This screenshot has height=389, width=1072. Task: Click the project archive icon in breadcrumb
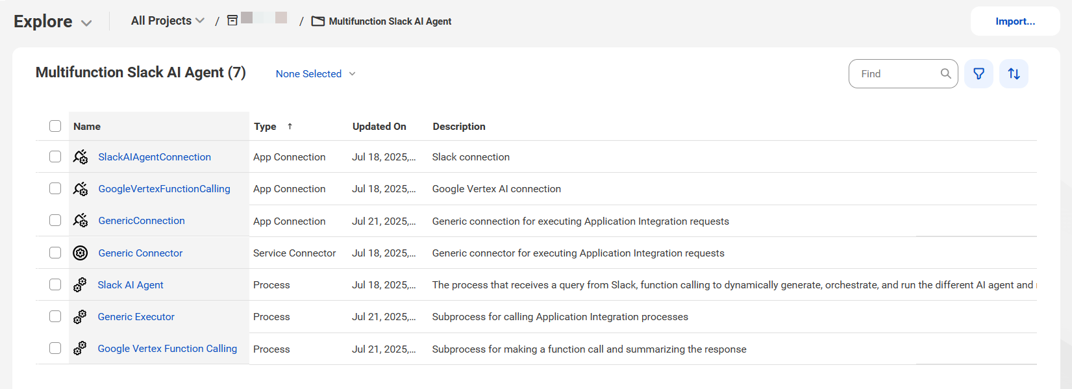point(232,21)
